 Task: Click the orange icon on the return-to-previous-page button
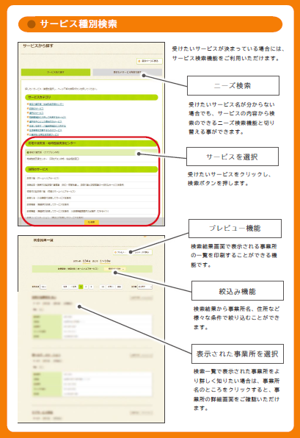pos(139,61)
